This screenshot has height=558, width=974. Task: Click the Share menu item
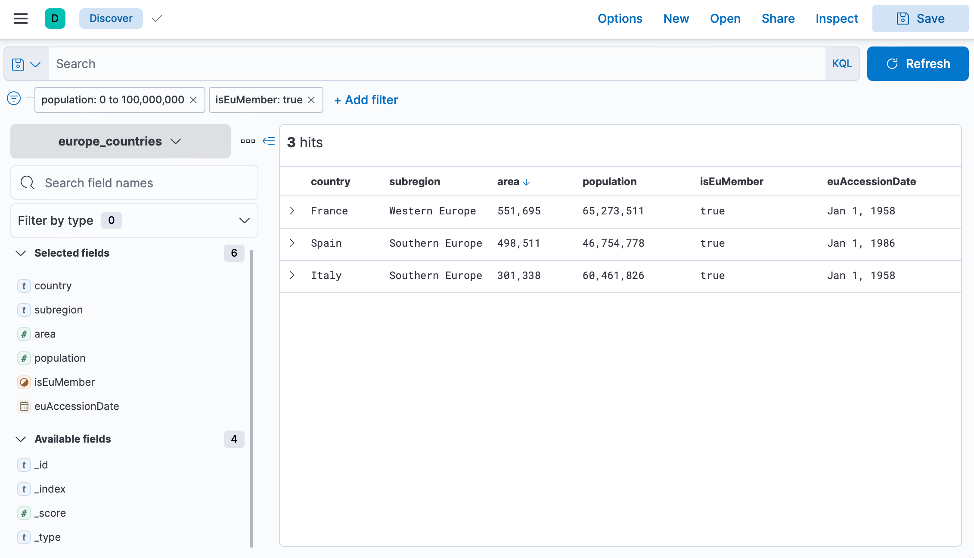tap(778, 19)
